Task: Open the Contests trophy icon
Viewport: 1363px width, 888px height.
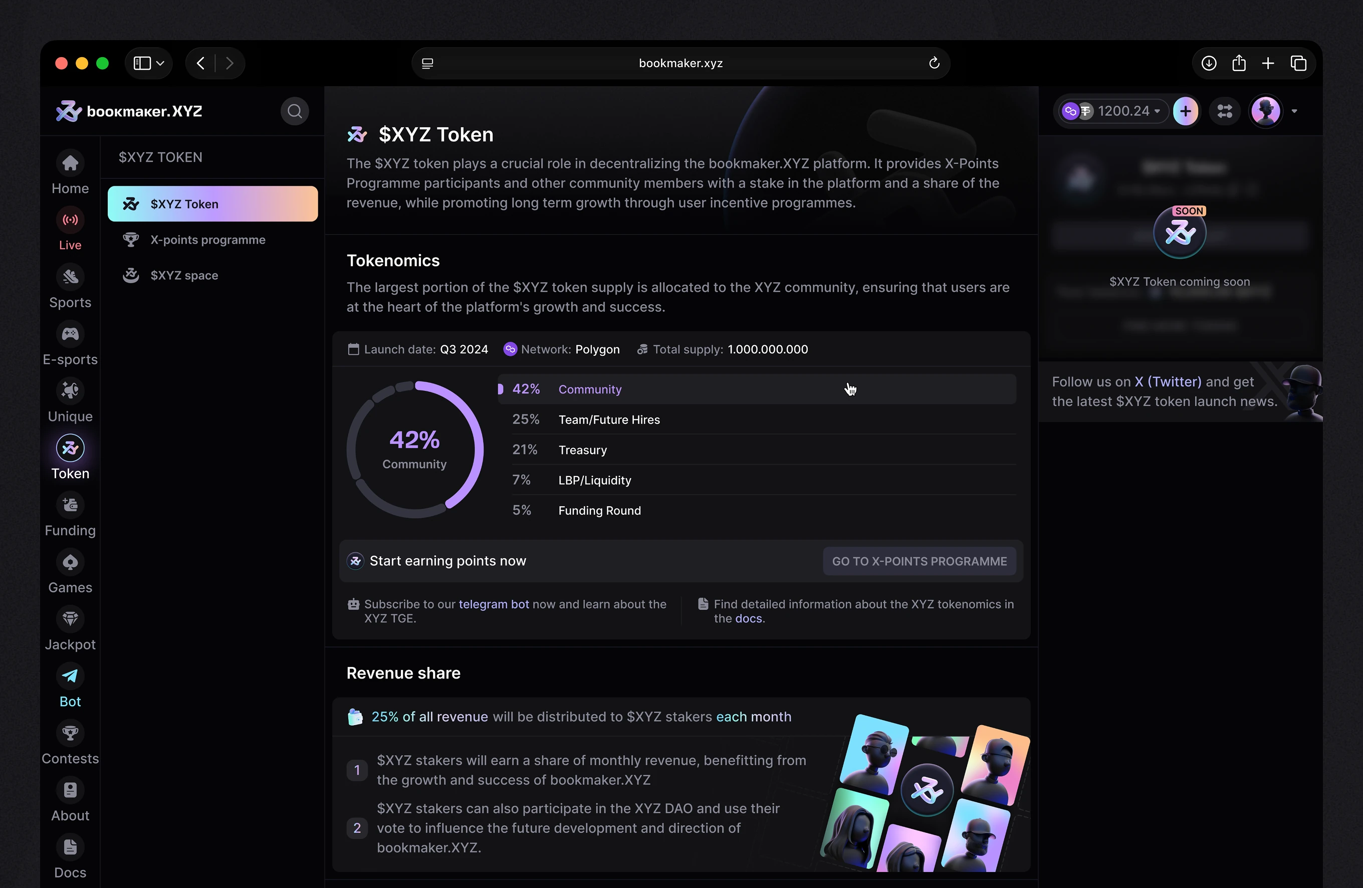Action: pyautogui.click(x=70, y=733)
